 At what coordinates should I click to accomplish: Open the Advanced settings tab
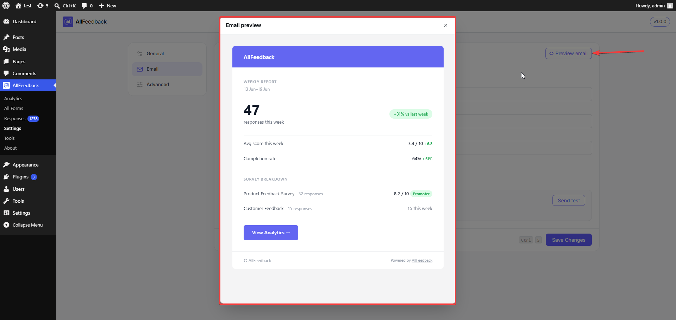[167, 85]
